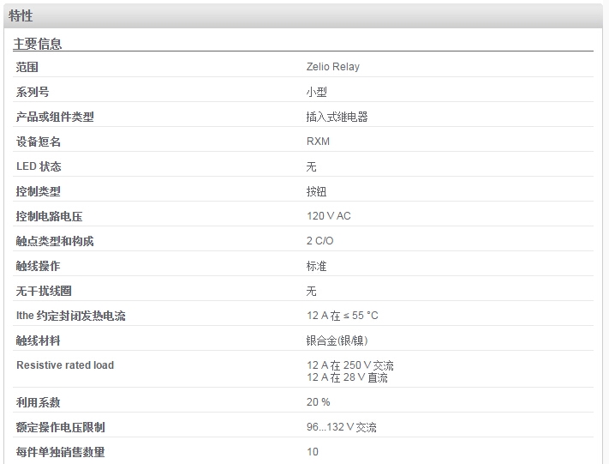Click the 2 C/O contact value
The height and width of the screenshot is (464, 609).
319,241
